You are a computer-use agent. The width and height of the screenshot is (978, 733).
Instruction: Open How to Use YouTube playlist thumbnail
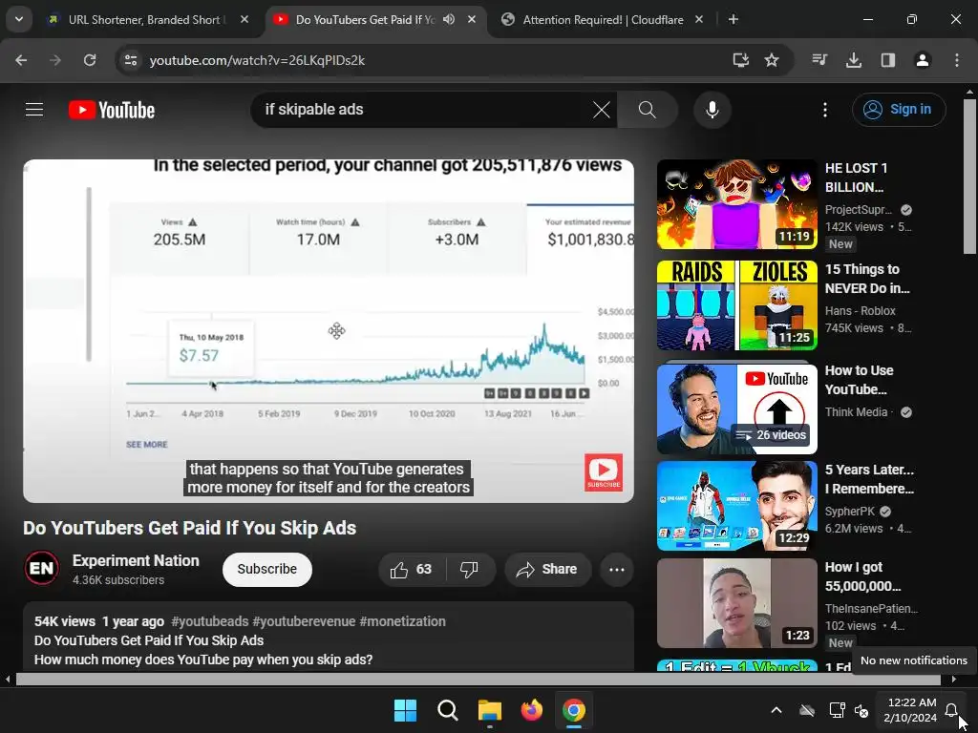point(736,409)
